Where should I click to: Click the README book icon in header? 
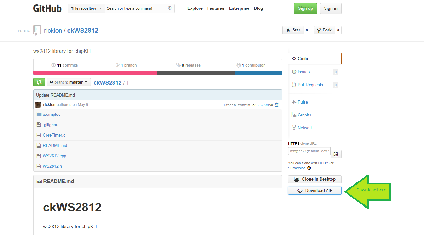39,182
